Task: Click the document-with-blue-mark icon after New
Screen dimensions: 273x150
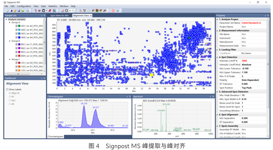Action: (11, 11)
